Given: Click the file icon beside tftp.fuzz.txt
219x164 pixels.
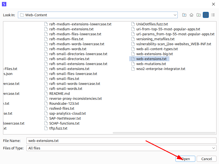Looking at the screenshot, I should 46,128.
